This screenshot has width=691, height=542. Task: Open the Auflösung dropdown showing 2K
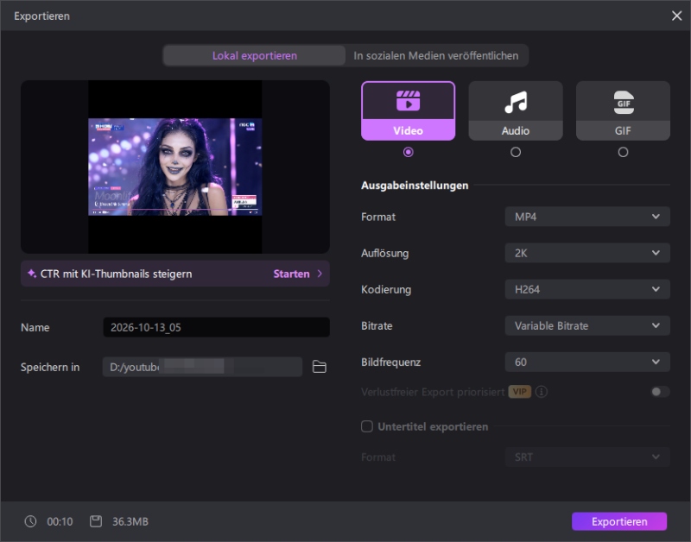coord(587,253)
